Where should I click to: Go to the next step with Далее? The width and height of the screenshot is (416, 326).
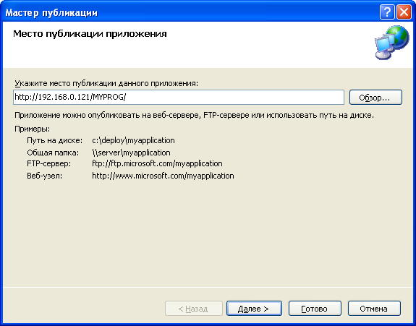point(254,308)
